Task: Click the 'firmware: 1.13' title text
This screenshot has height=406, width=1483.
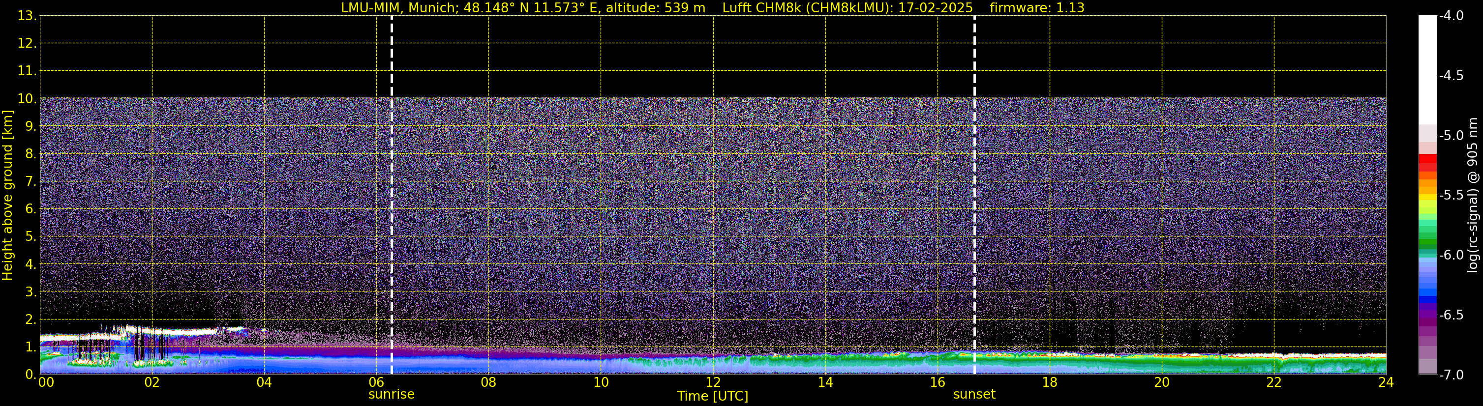Action: point(1037,8)
